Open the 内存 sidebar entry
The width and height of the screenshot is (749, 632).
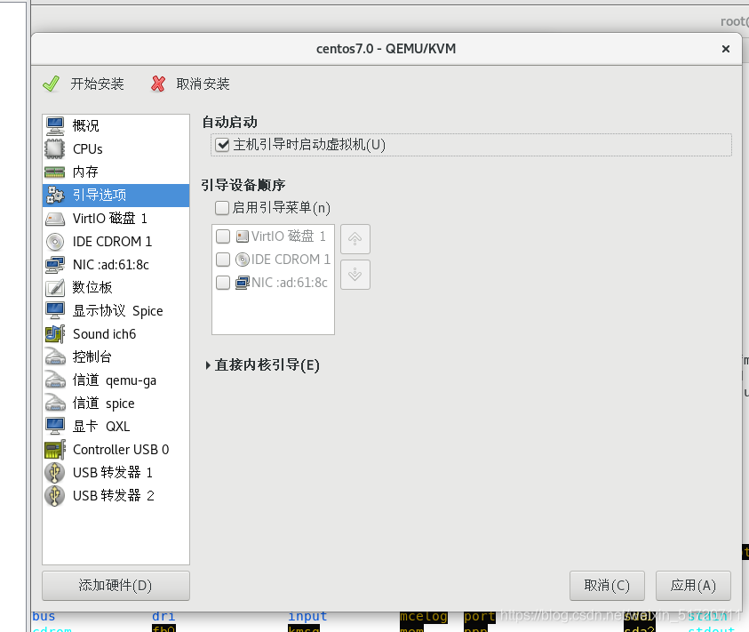[x=116, y=172]
